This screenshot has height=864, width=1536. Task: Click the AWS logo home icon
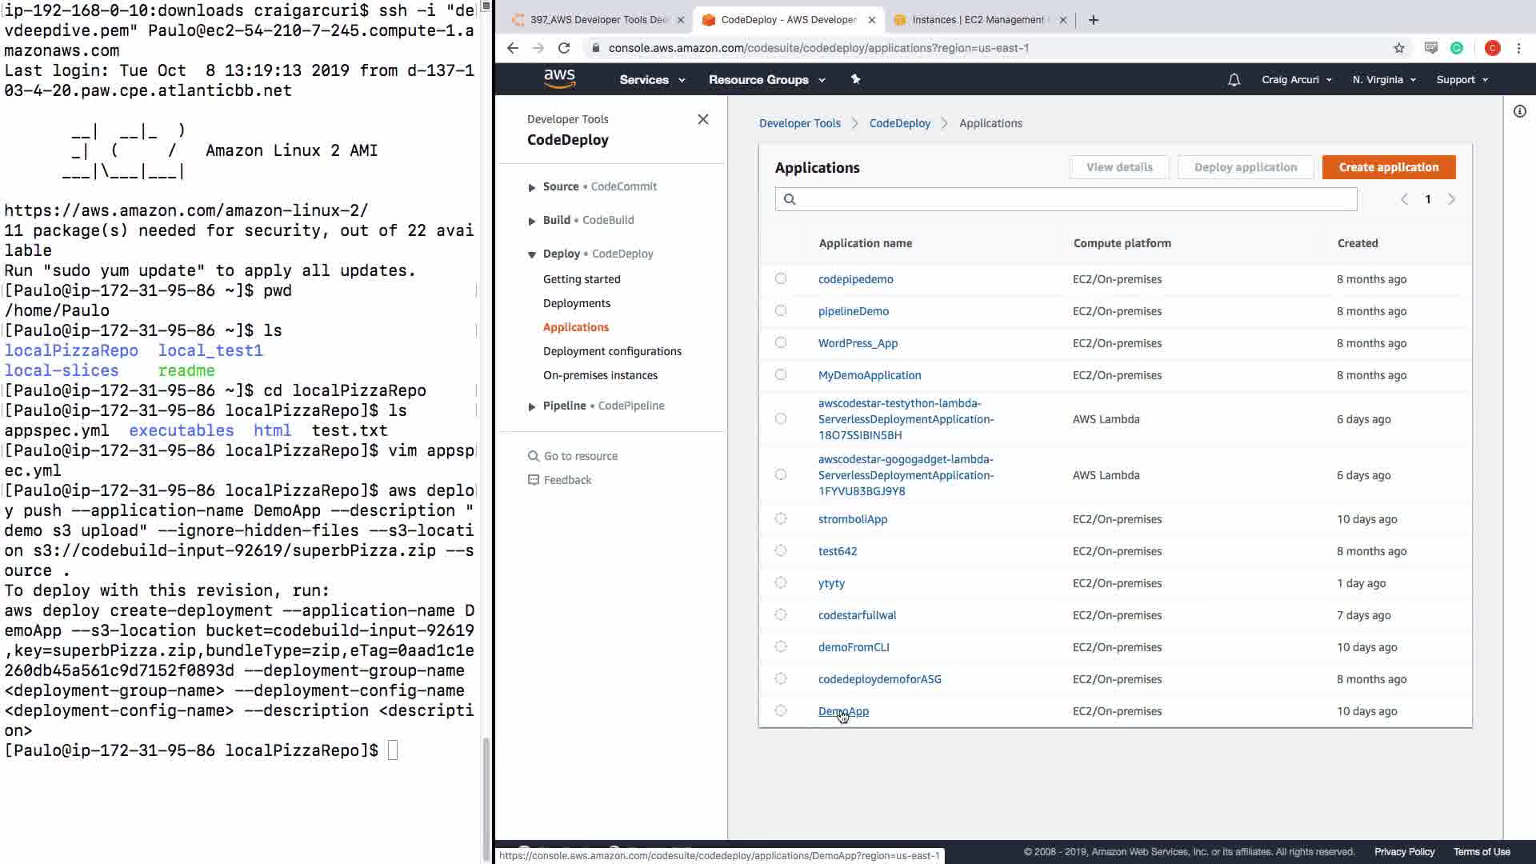(x=559, y=78)
